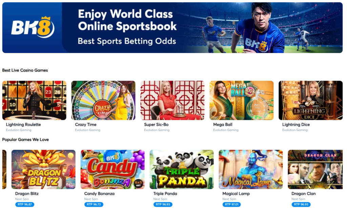Click the Mega Ball title text

pyautogui.click(x=223, y=125)
